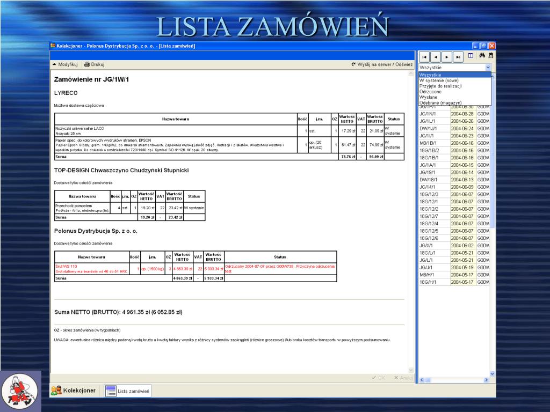Click the order list scroll-left arrow

tap(422, 380)
